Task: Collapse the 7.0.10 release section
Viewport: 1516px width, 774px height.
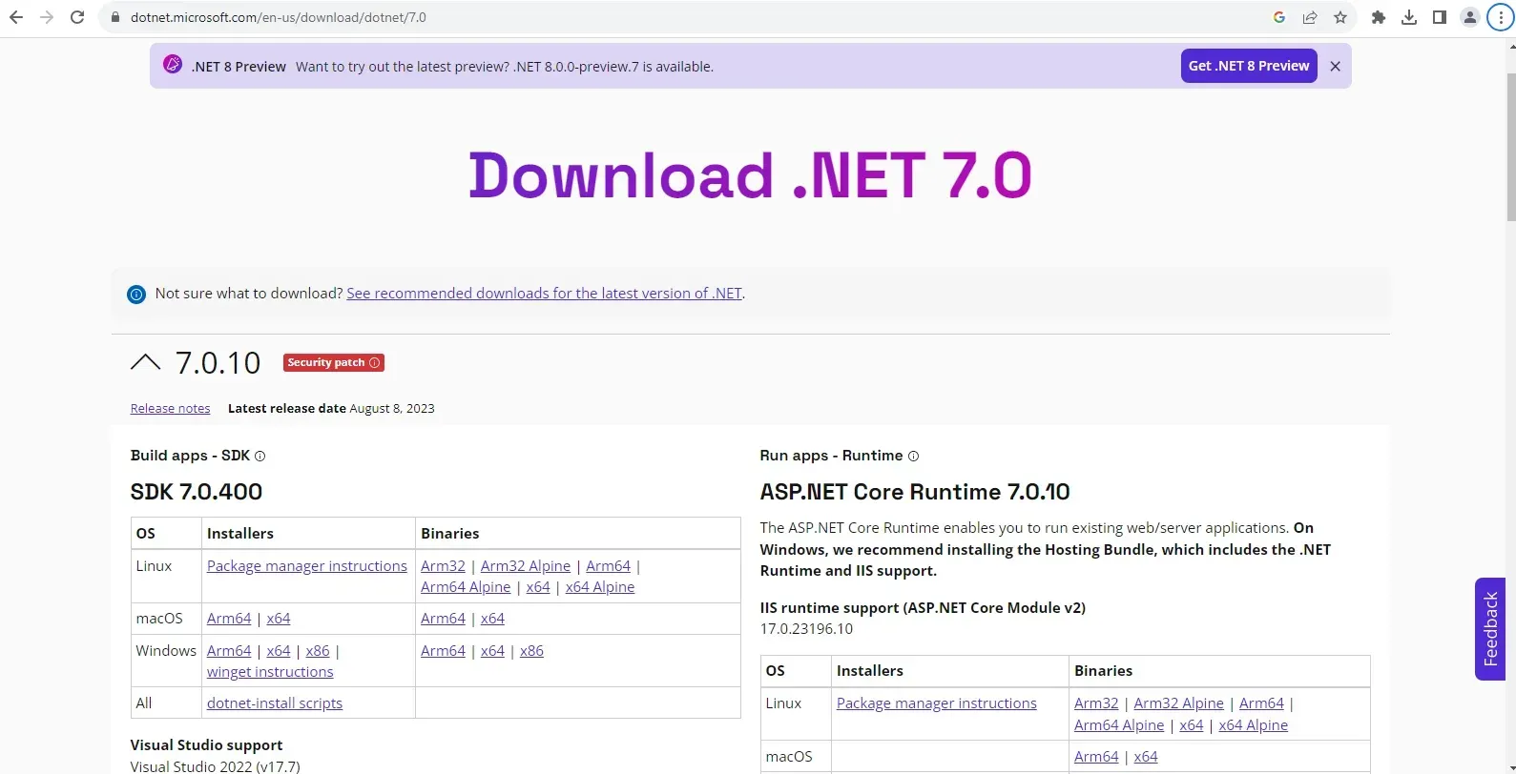Action: coord(145,362)
